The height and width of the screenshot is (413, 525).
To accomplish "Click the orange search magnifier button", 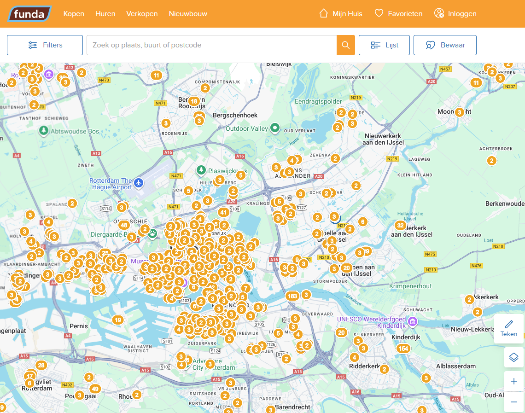I will 345,45.
